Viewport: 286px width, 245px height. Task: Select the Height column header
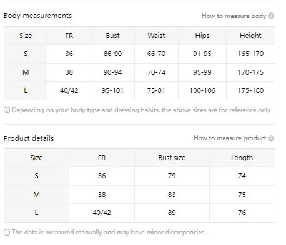(x=250, y=36)
